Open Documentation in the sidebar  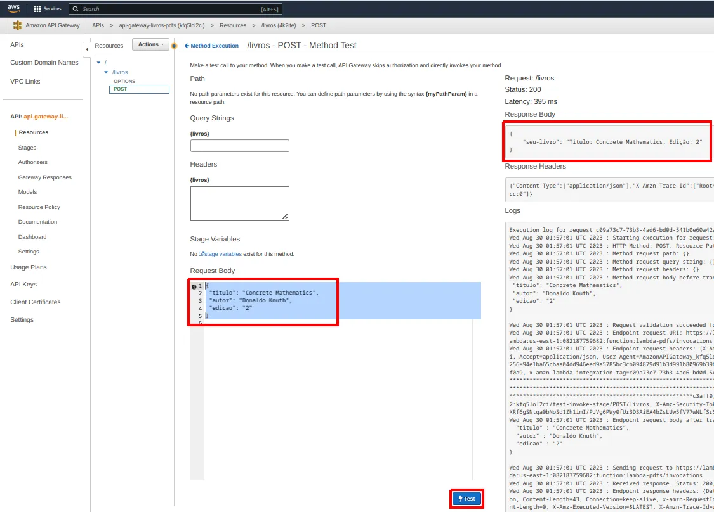pos(38,221)
